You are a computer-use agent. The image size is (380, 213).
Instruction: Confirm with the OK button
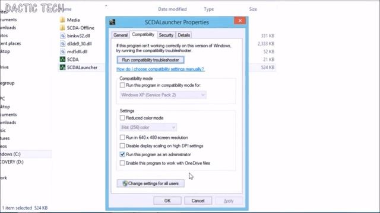(167, 201)
